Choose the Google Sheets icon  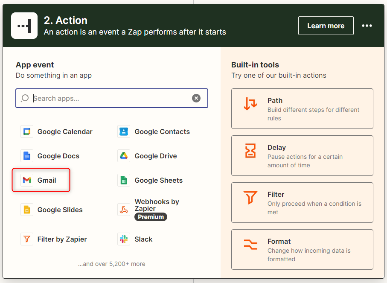(x=124, y=180)
